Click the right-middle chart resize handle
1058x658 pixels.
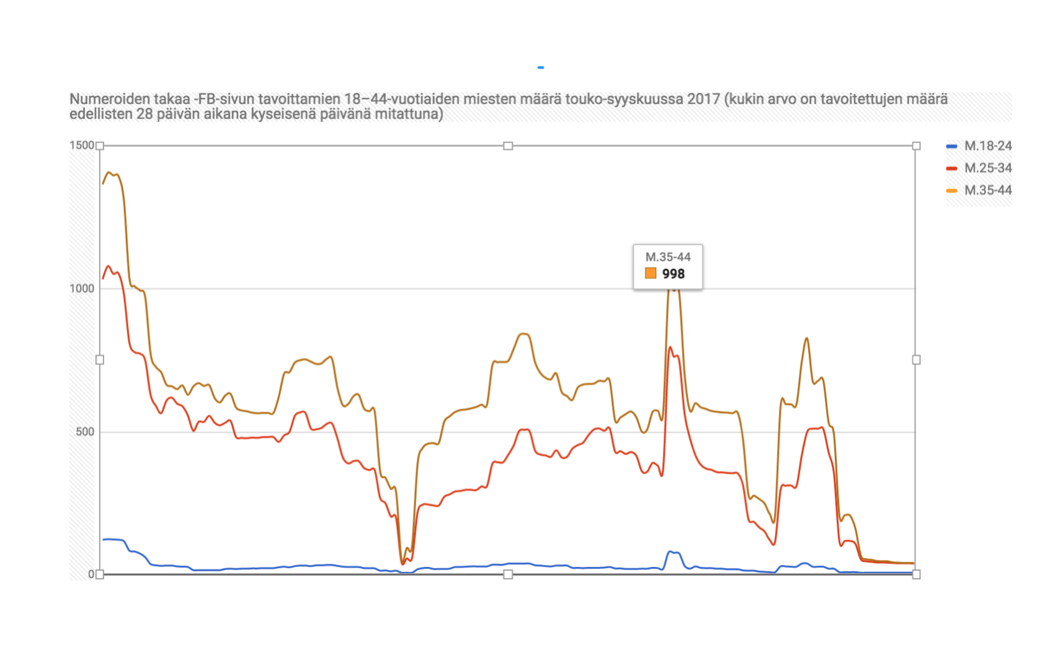point(916,360)
